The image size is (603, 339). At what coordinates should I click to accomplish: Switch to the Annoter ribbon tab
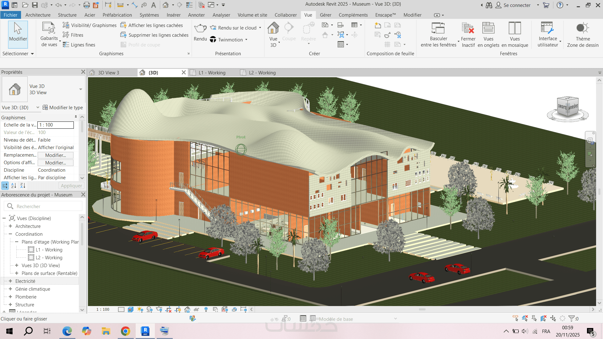coord(196,15)
